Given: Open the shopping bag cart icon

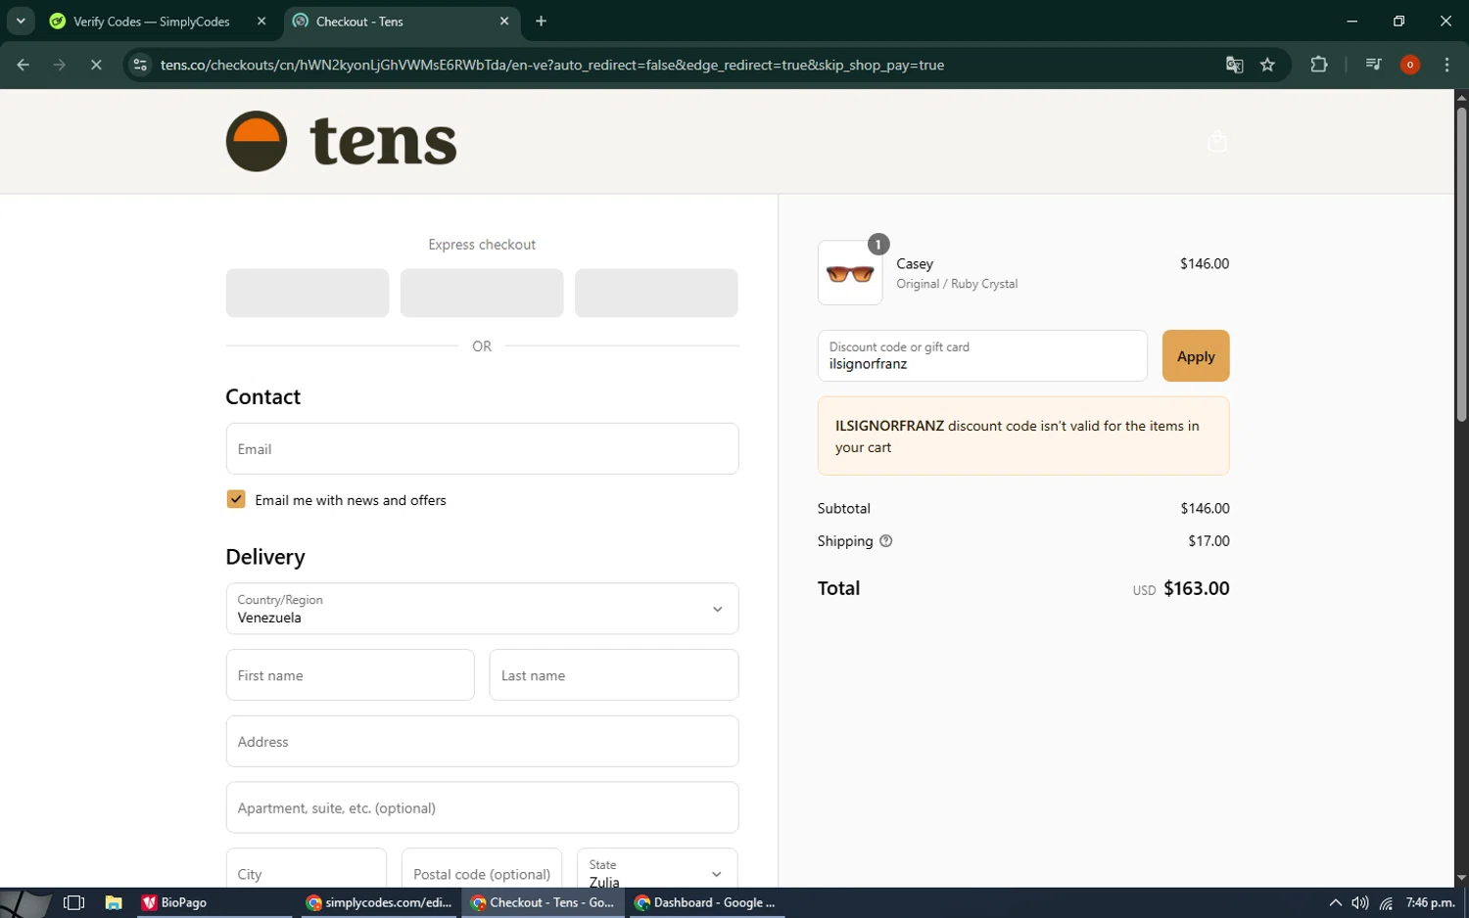Looking at the screenshot, I should (1217, 141).
